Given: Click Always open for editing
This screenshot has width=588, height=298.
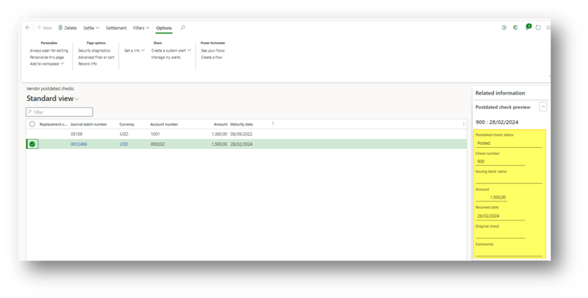Looking at the screenshot, I should (x=49, y=50).
